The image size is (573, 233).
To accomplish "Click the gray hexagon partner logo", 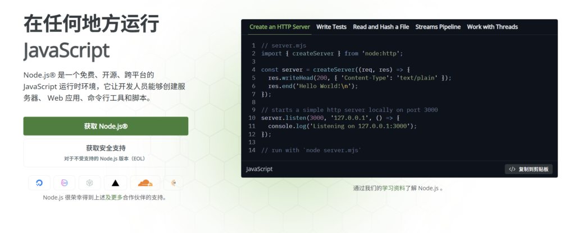I will coord(89,183).
